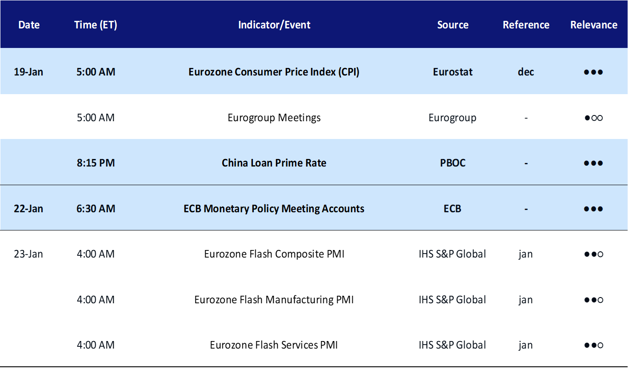Click the Date column header
This screenshot has width=628, height=373.
point(29,25)
